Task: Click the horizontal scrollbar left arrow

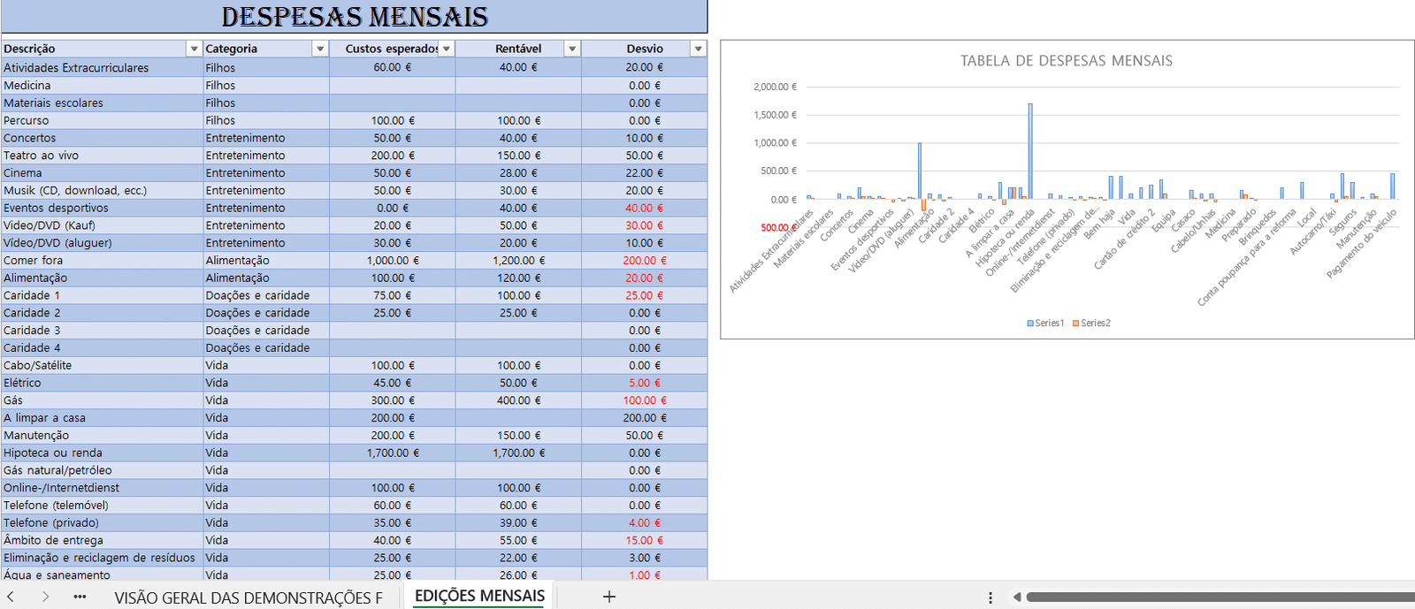Action: tap(1016, 598)
